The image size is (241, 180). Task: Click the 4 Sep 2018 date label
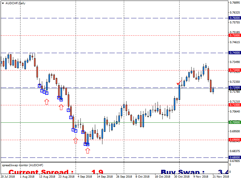pyautogui.click(x=85, y=177)
